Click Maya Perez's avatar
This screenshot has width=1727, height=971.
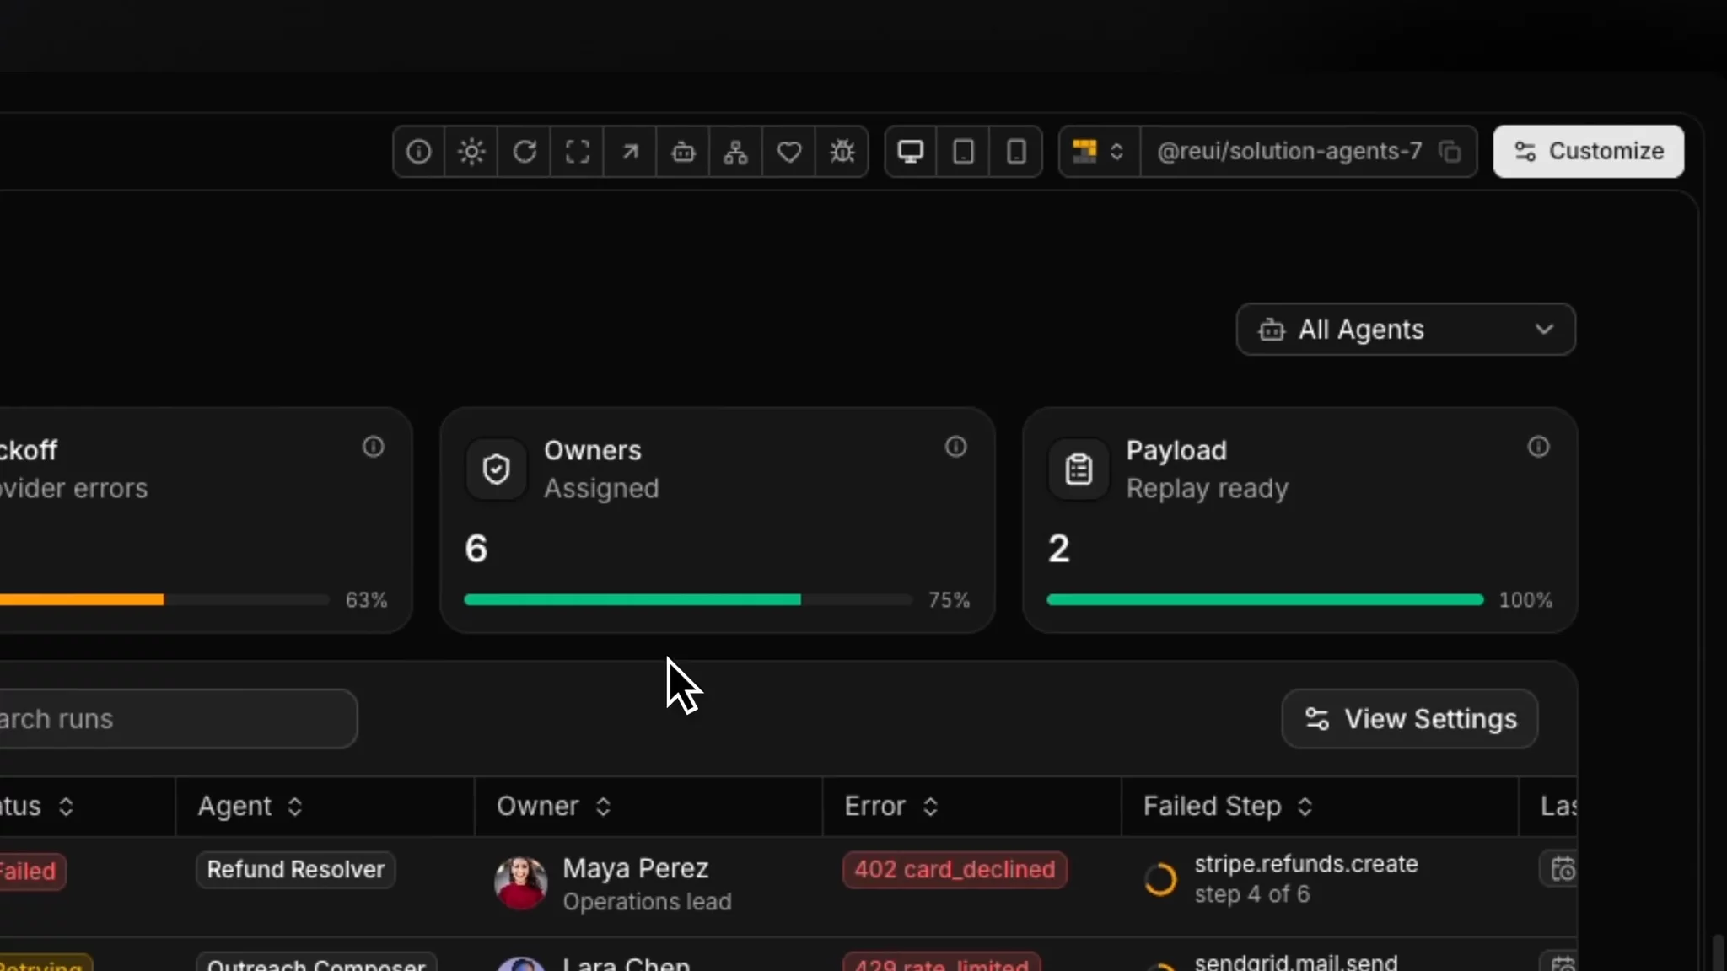coord(520,883)
